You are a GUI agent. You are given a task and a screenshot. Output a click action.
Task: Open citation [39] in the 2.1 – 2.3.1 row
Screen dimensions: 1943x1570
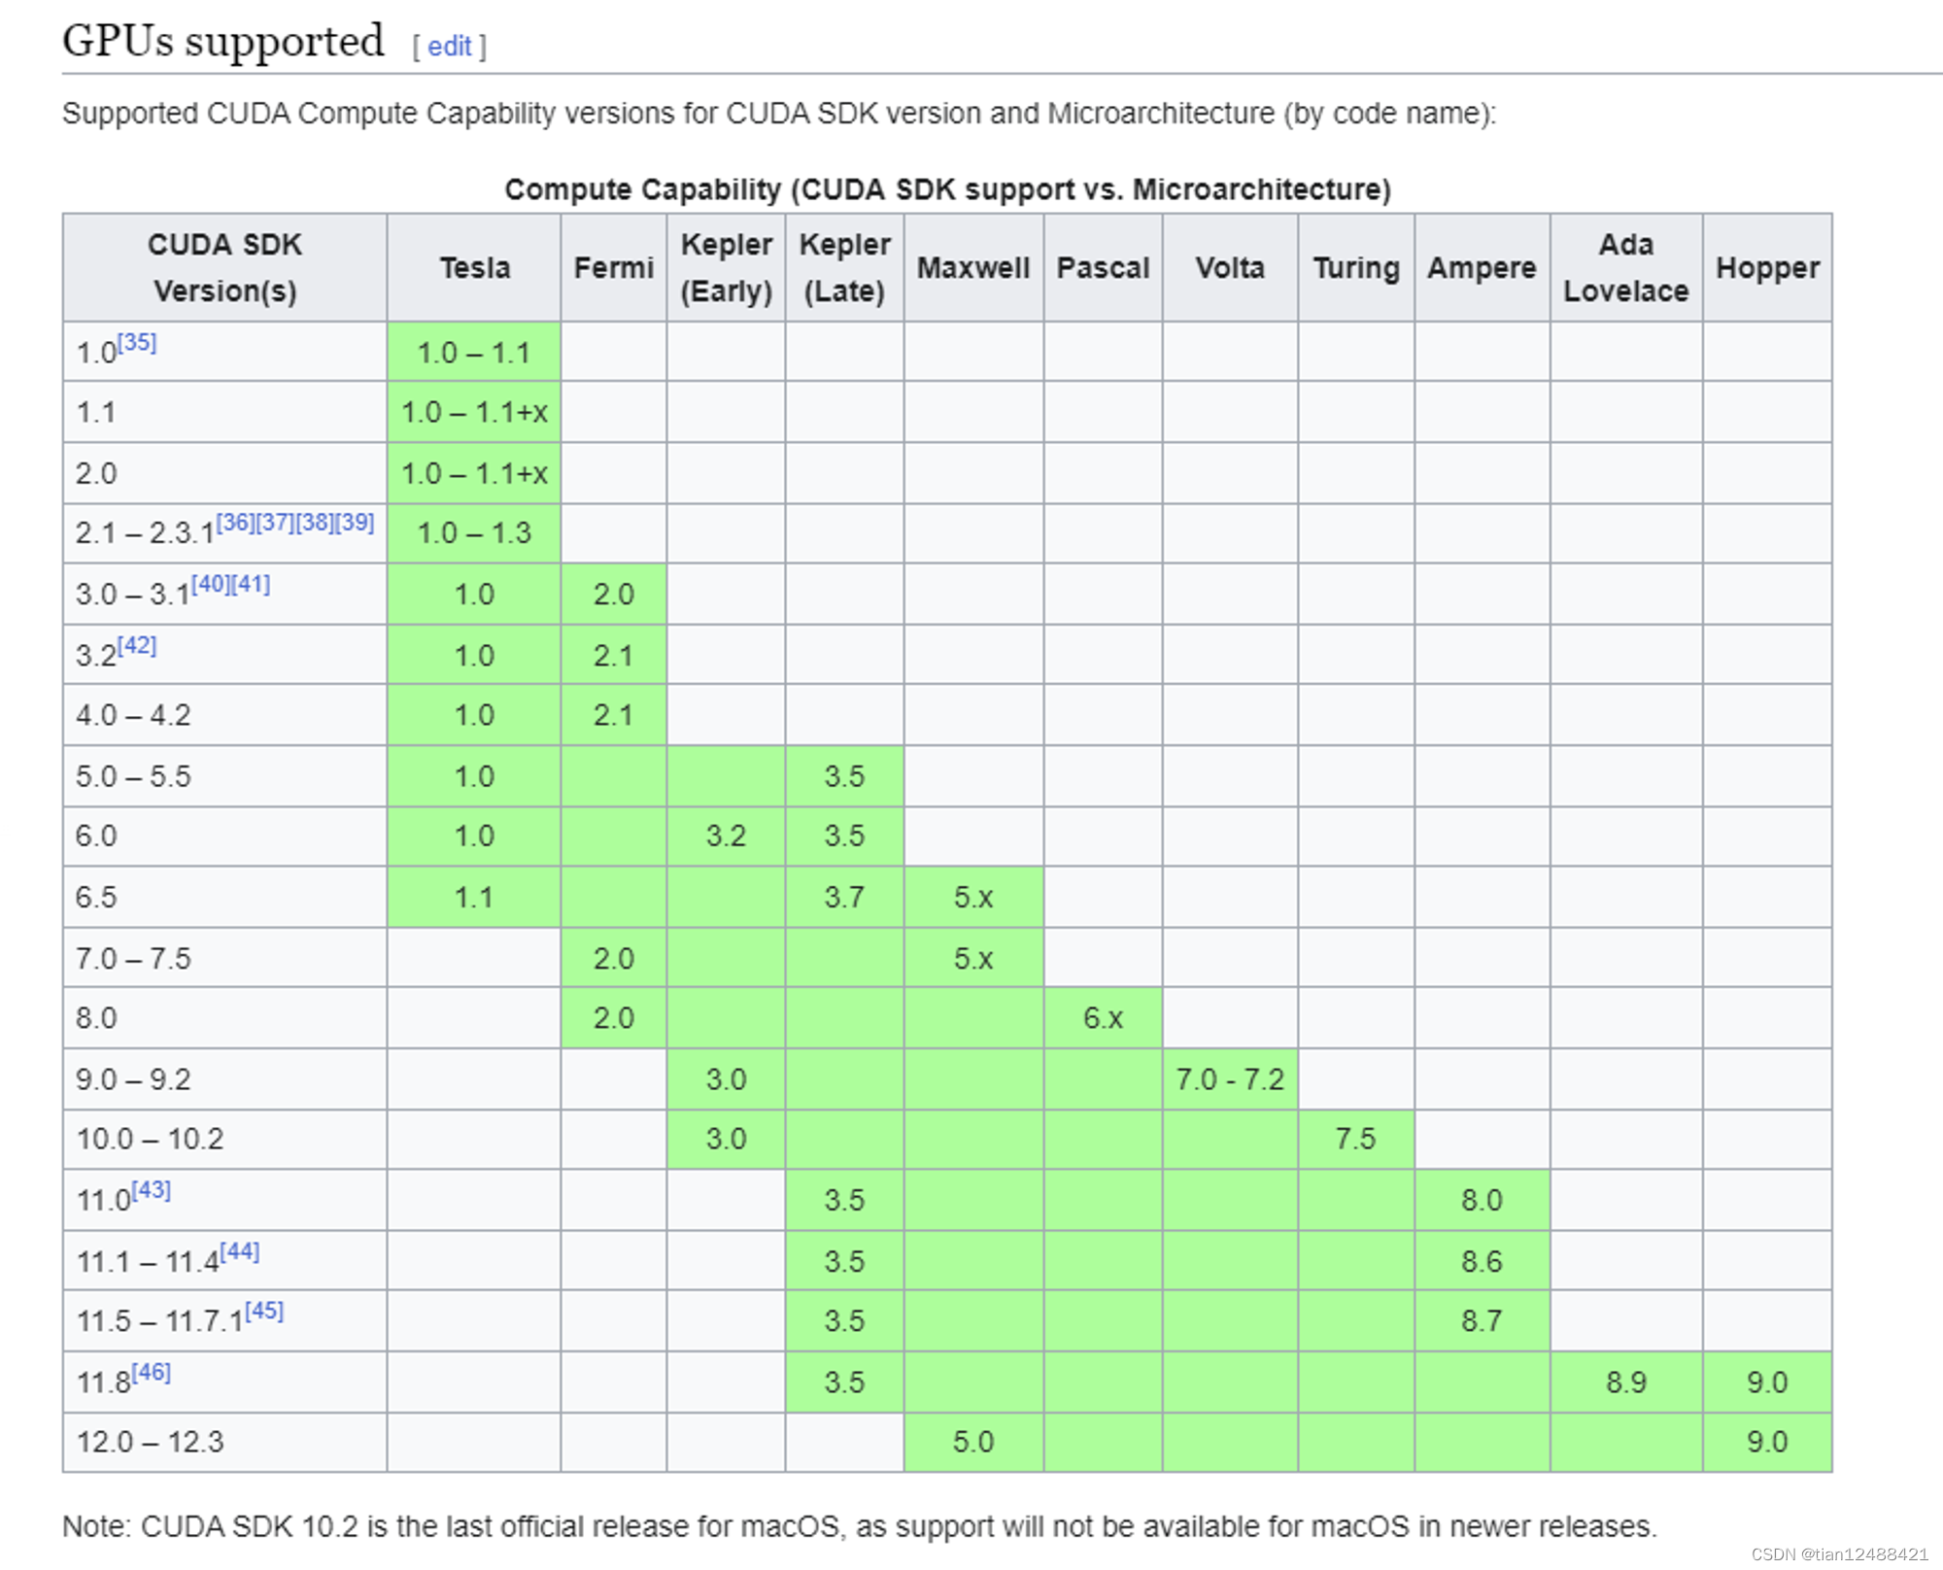pyautogui.click(x=355, y=523)
